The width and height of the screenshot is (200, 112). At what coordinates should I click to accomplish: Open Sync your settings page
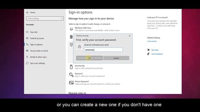pos(37,63)
